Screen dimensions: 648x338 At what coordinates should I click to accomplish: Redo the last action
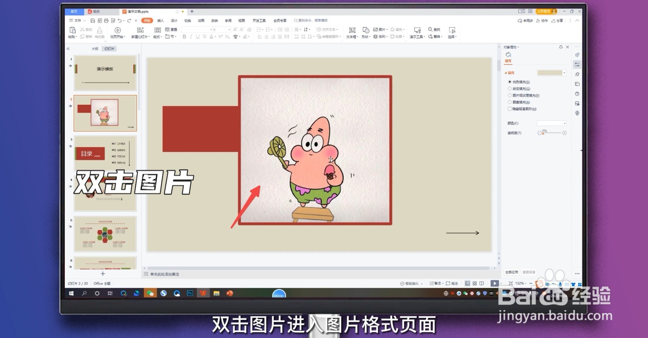pyautogui.click(x=129, y=21)
